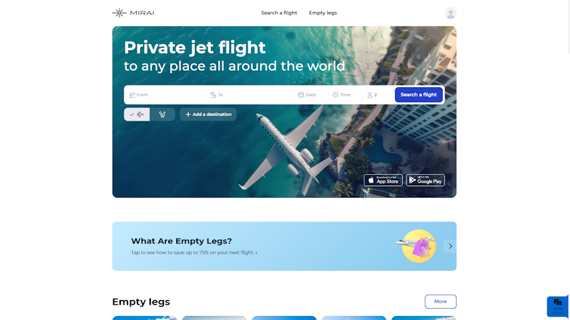The height and width of the screenshot is (320, 570).
Task: Click the Mirai logo
Action: pos(133,13)
